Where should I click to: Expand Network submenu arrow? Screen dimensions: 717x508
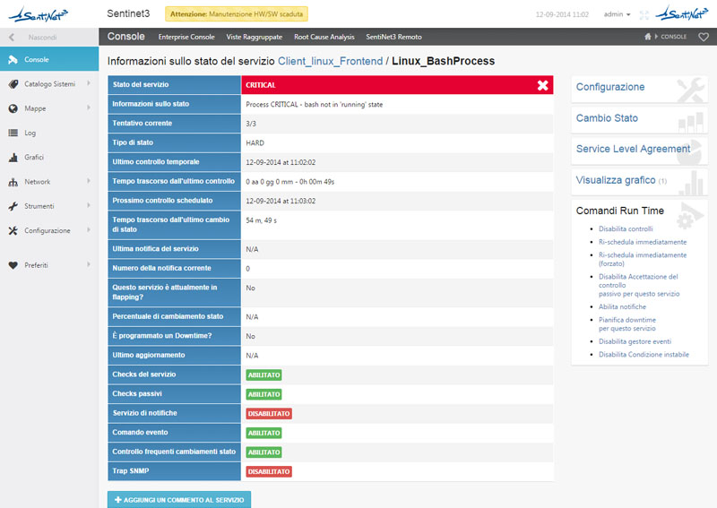pyautogui.click(x=89, y=181)
